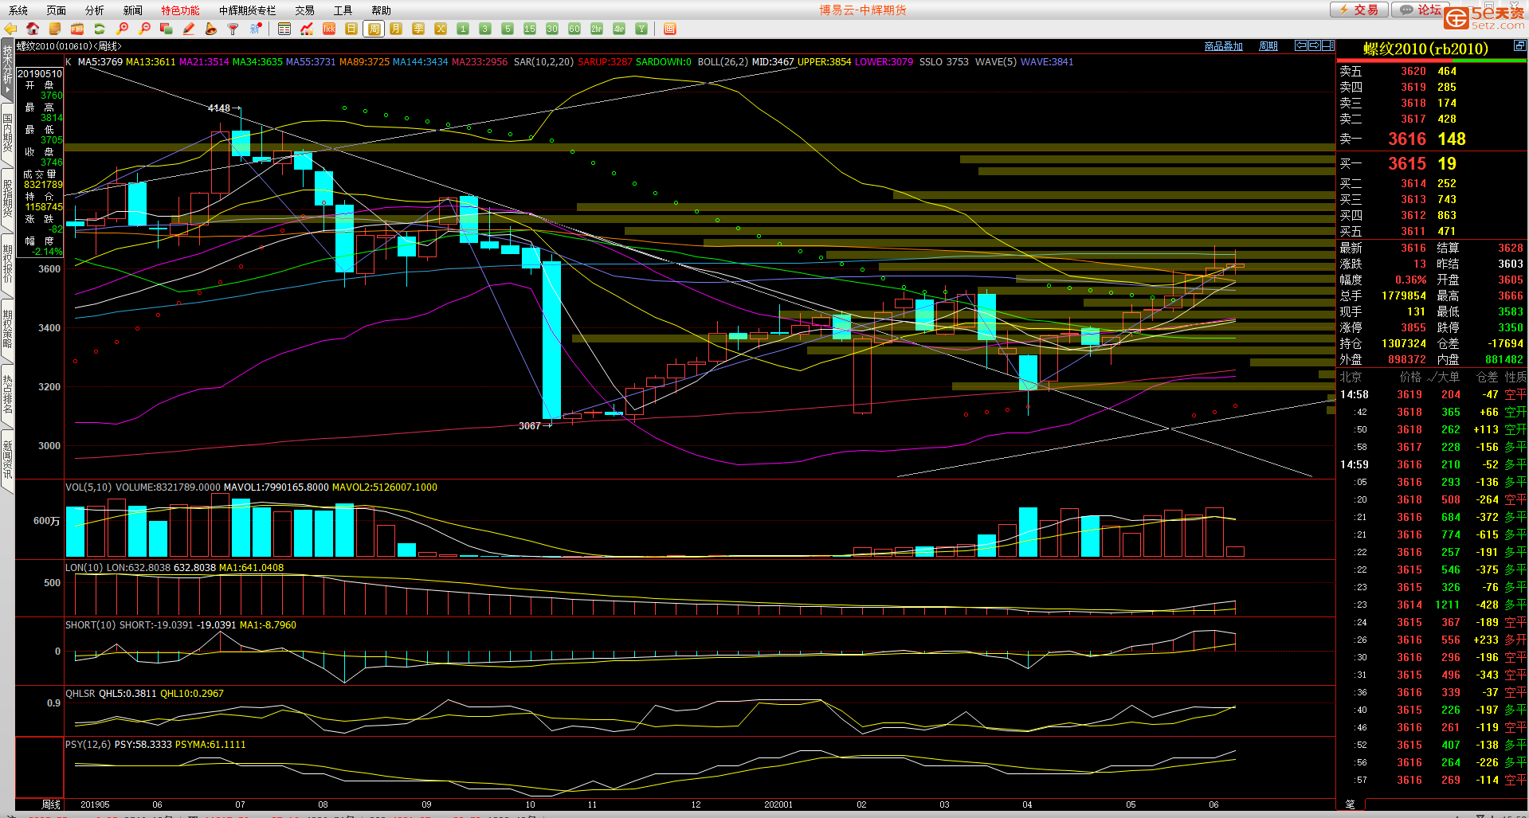
Task: Click the 交易 lightning button
Action: (1358, 10)
